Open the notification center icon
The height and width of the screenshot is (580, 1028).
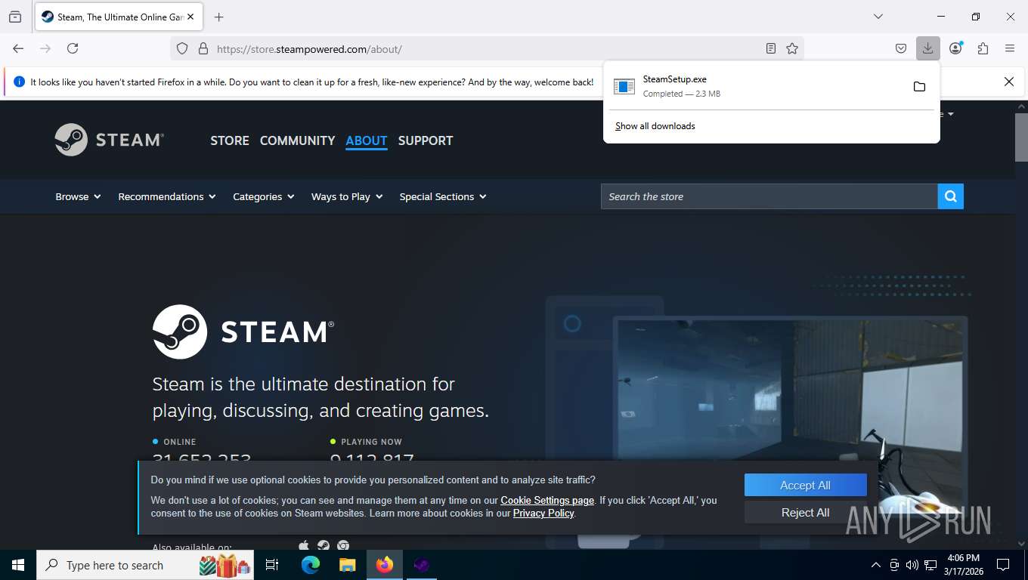1003,565
